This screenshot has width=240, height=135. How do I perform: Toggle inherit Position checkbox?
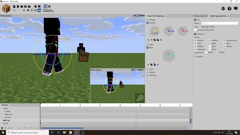(195, 40)
